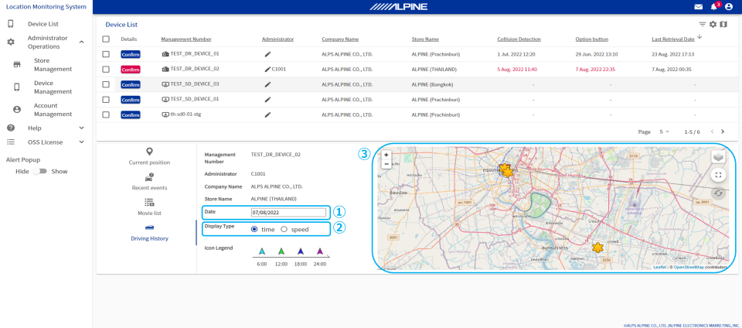Image resolution: width=742 pixels, height=328 pixels.
Task: Click Location Monitoring System title
Action: tap(46, 7)
